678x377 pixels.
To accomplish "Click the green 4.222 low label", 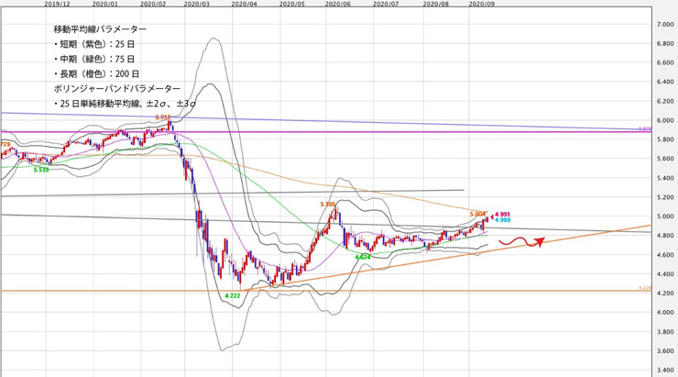I will [232, 296].
